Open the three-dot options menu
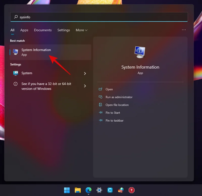Image resolution: width=202 pixels, height=196 pixels. [184, 30]
